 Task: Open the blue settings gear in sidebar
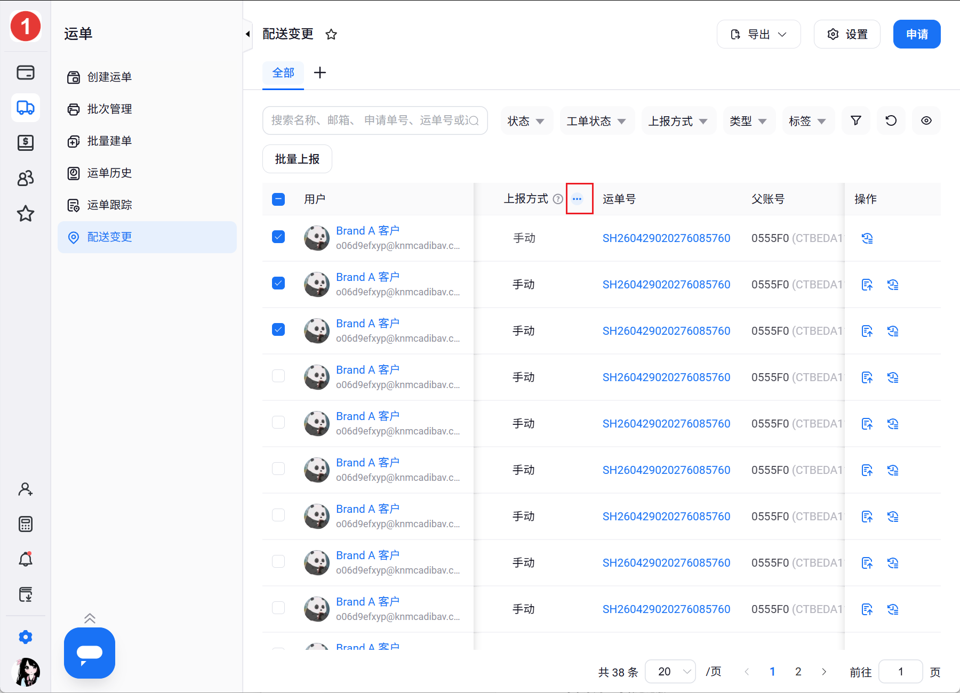click(26, 637)
